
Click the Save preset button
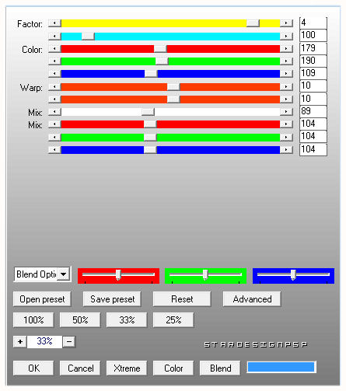[x=112, y=299]
